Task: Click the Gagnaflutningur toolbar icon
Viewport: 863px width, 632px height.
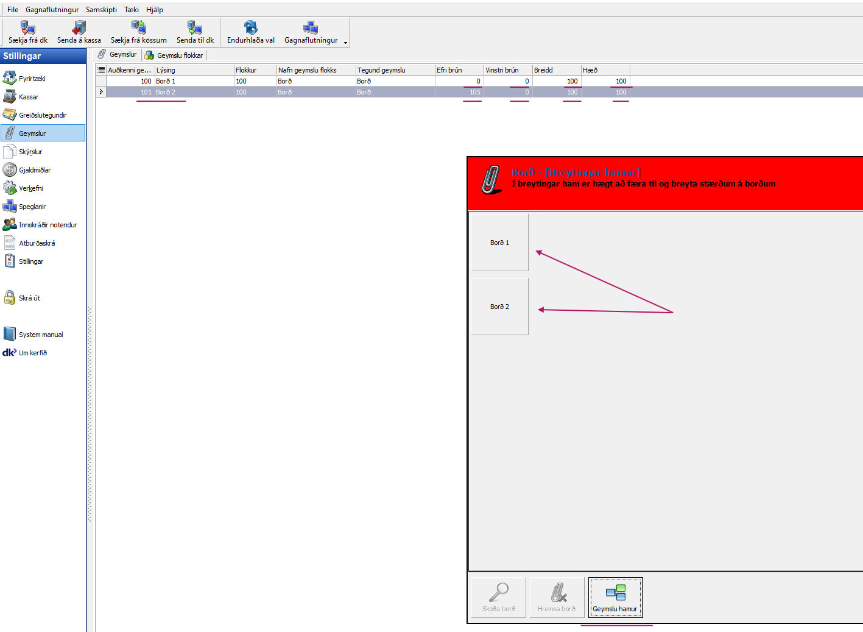Action: click(311, 27)
